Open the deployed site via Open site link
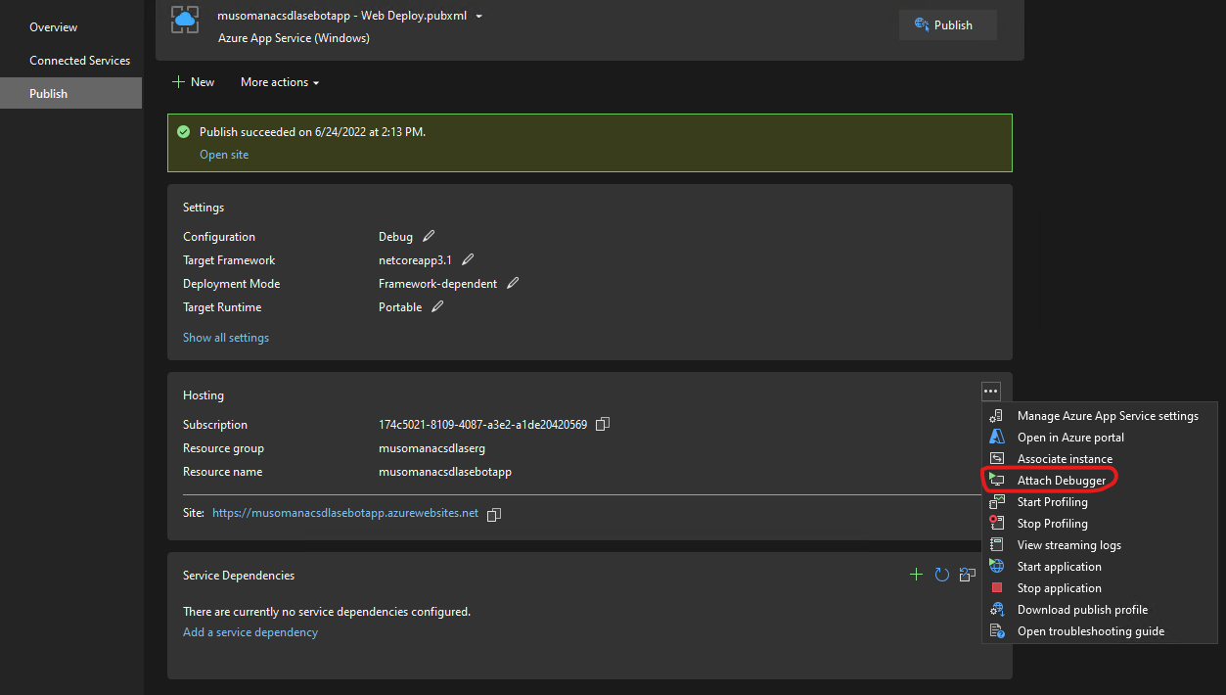The image size is (1226, 695). coord(224,154)
